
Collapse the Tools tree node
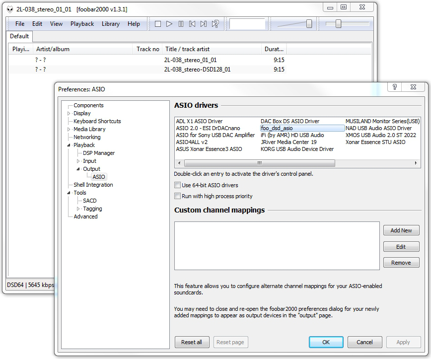[x=69, y=193]
